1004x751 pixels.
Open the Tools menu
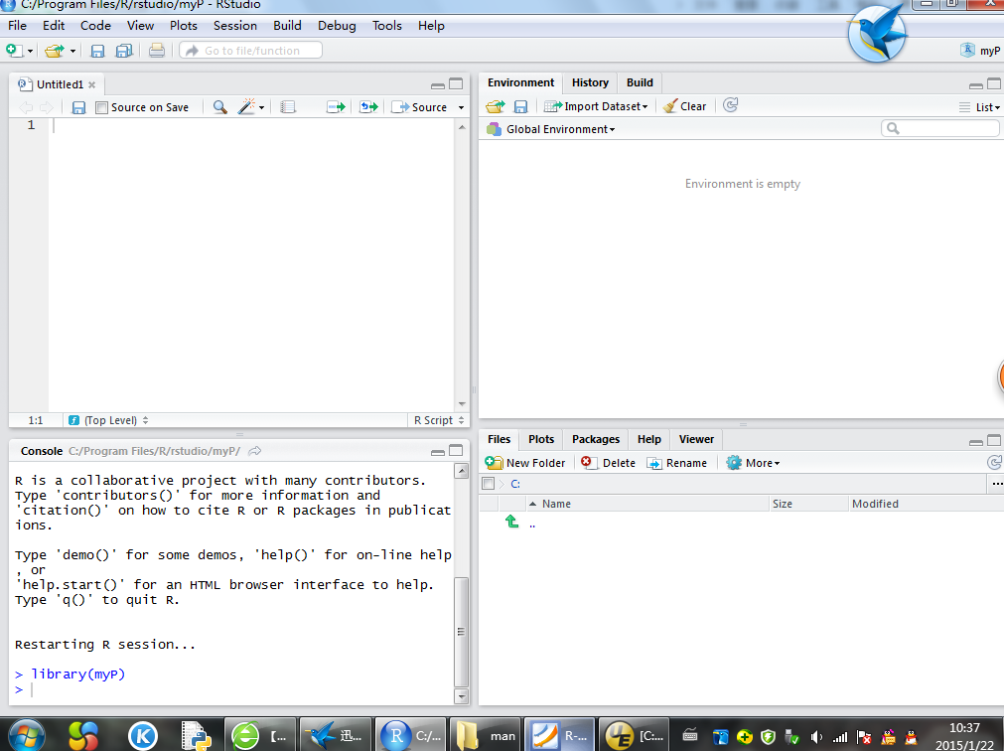(387, 26)
